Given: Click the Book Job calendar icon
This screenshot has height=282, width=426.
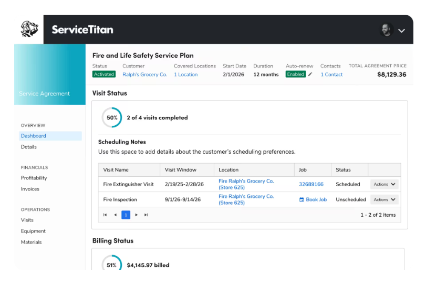Looking at the screenshot, I should coord(302,199).
